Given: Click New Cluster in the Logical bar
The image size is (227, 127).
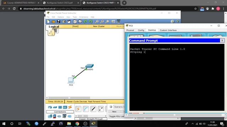Looking at the screenshot, I should 99,26.
